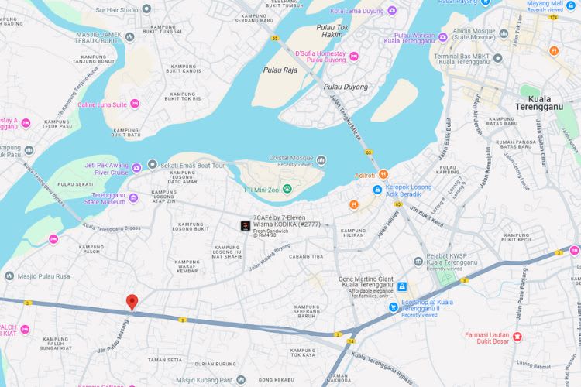The image size is (581, 387).
Task: Click the Pejabat KWSP Kuala Terengganu icon
Action: 418,262
